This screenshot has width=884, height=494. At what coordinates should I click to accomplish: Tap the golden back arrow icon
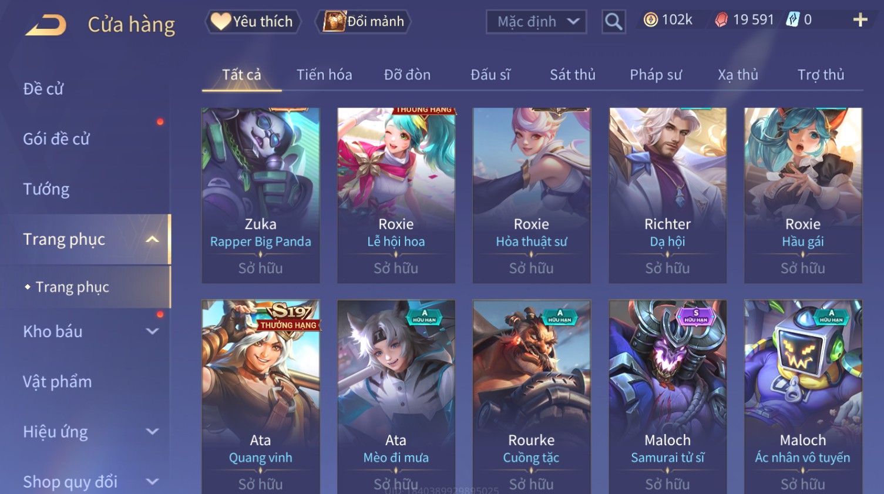(x=46, y=25)
